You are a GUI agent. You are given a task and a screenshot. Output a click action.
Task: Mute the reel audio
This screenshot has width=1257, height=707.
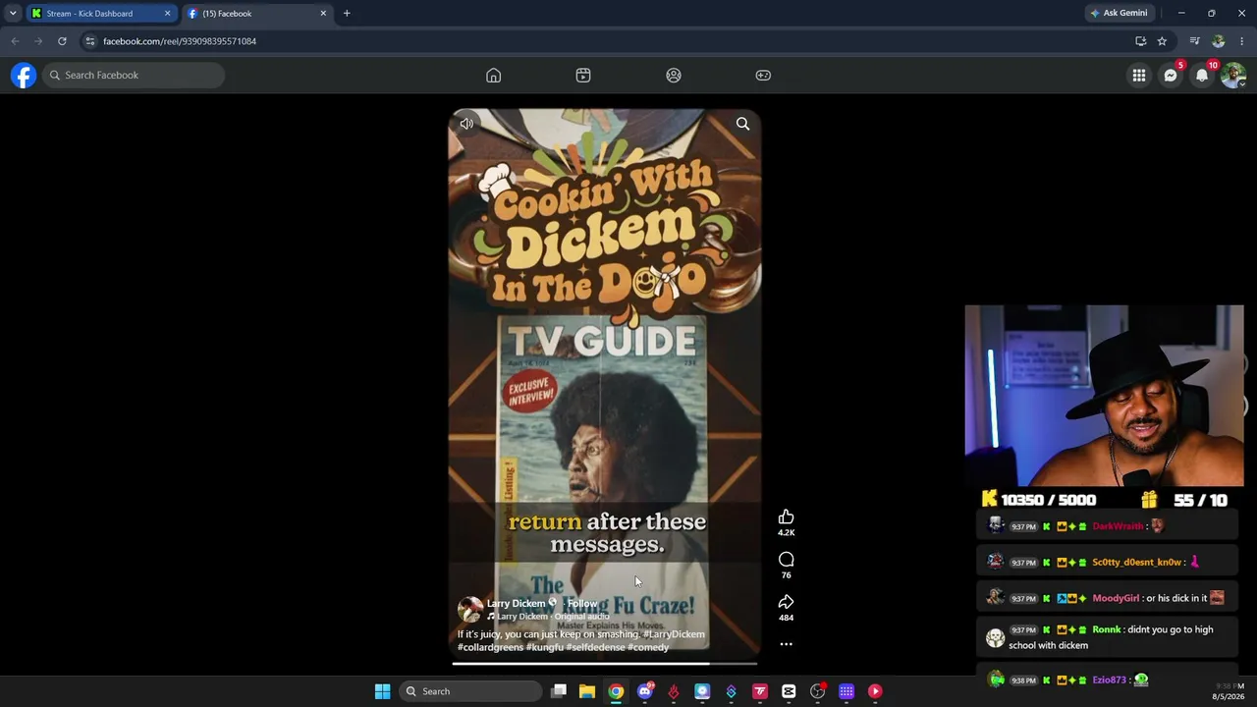[466, 124]
